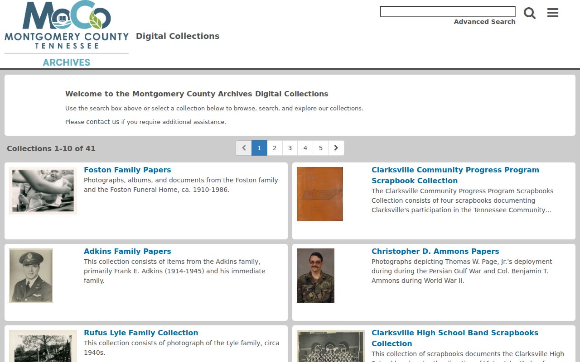Viewport: 580px width, 362px height.
Task: Click the welcome heading text
Action: pos(197,94)
